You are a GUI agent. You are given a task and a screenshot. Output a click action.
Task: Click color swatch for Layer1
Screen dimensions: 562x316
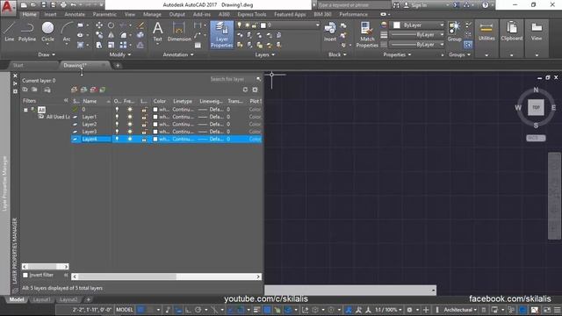[x=155, y=117]
